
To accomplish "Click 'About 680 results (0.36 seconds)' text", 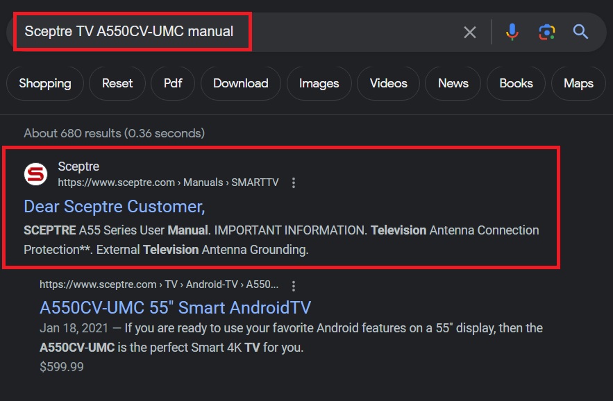I will [114, 133].
